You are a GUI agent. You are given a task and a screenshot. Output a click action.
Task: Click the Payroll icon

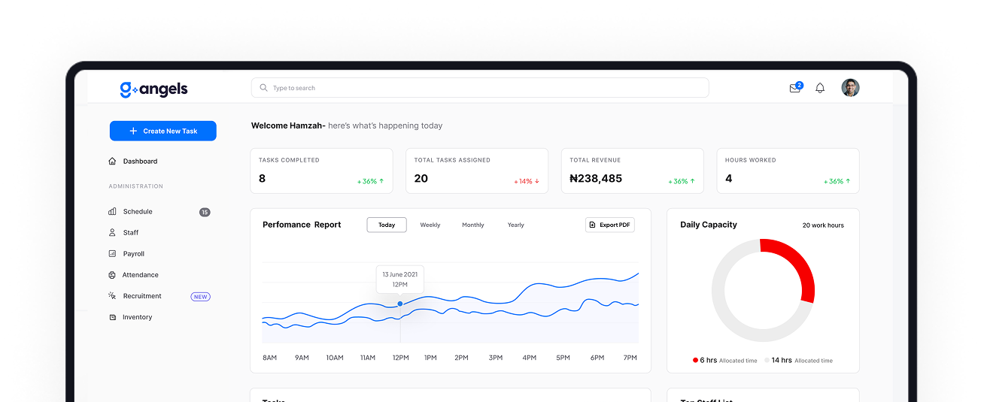(112, 254)
